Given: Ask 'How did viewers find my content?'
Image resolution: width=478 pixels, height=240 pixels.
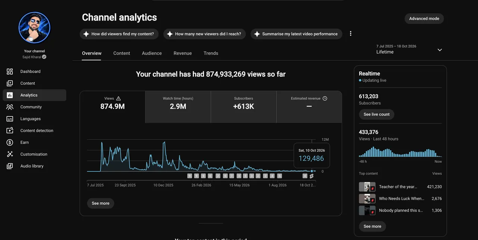Looking at the screenshot, I should point(119,34).
